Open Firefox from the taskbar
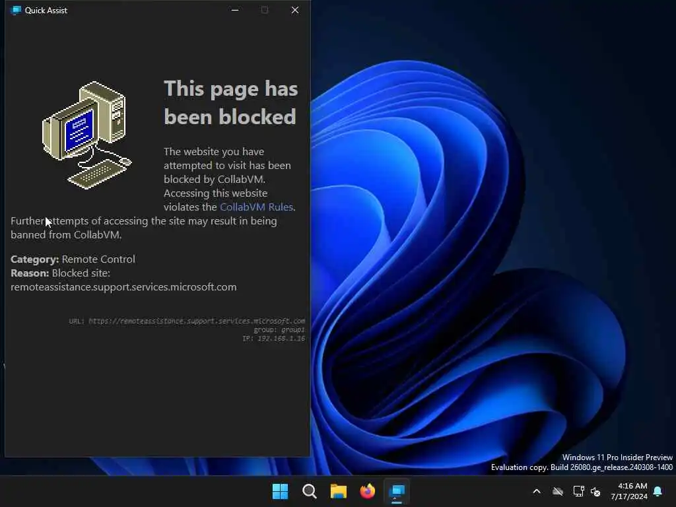This screenshot has height=507, width=676. coord(367,491)
